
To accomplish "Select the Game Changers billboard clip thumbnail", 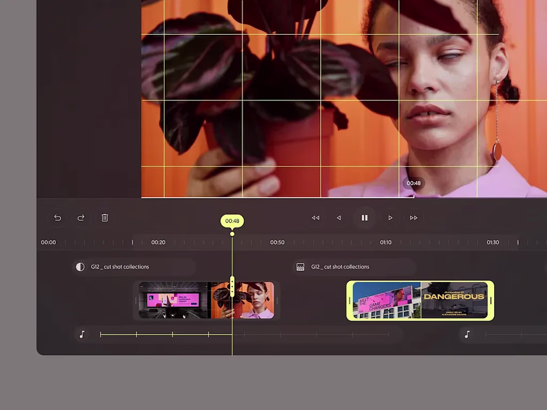I will click(386, 300).
